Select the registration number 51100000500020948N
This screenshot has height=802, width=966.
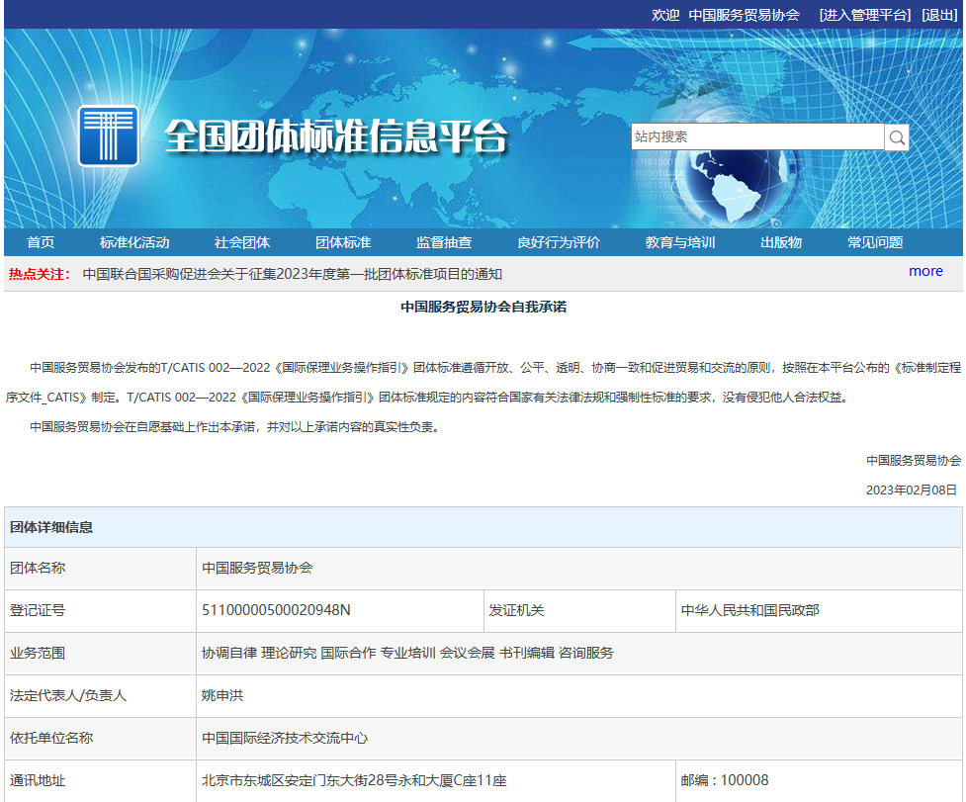pyautogui.click(x=276, y=610)
